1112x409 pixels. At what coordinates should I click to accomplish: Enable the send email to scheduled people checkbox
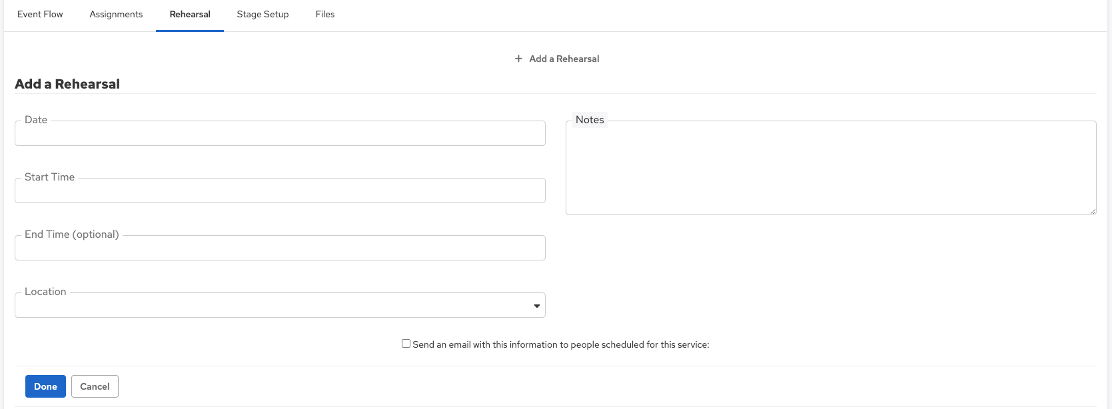pyautogui.click(x=406, y=343)
